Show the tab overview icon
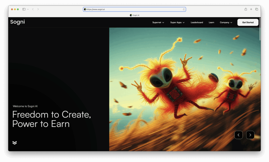This screenshot has width=269, height=162. 257,9
